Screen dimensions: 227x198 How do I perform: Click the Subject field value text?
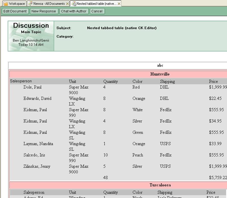(122, 28)
